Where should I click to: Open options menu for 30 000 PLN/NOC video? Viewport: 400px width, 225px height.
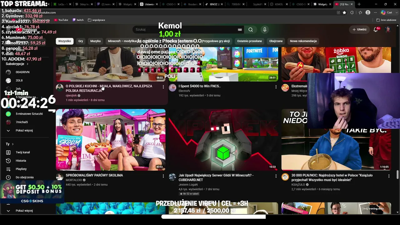point(389,176)
